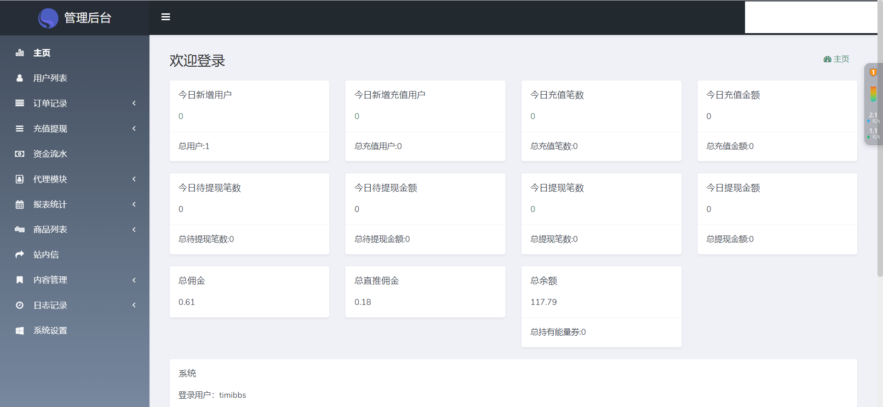Expand the 日志记录 submenu chevron
The height and width of the screenshot is (407, 883).
[x=134, y=305]
